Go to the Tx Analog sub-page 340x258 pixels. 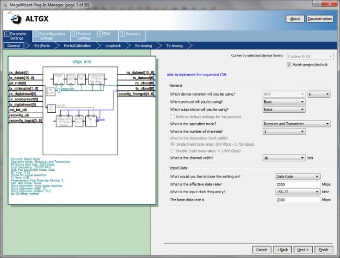[174, 45]
